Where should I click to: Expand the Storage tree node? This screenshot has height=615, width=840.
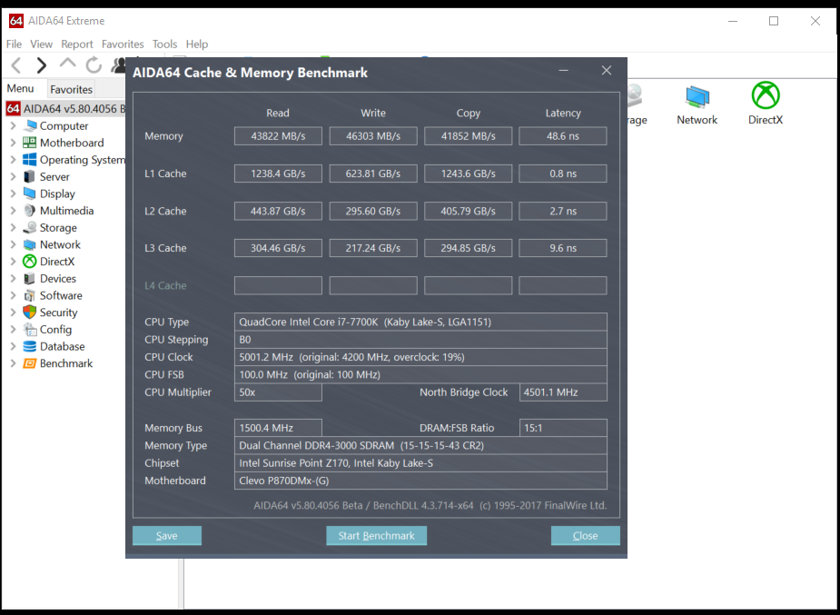pos(14,228)
